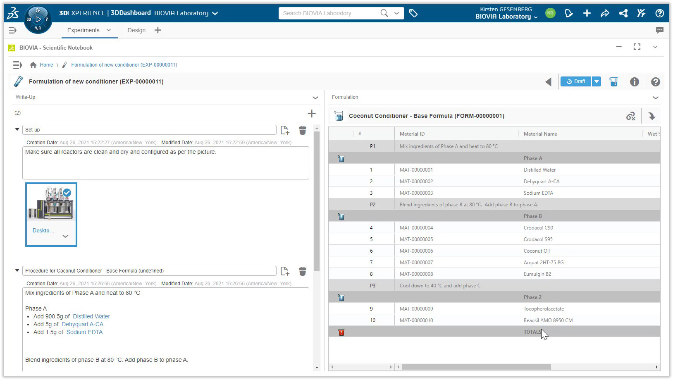Image resolution: width=673 pixels, height=380 pixels.
Task: Expand the Write-Up panel chevron
Action: click(x=315, y=98)
